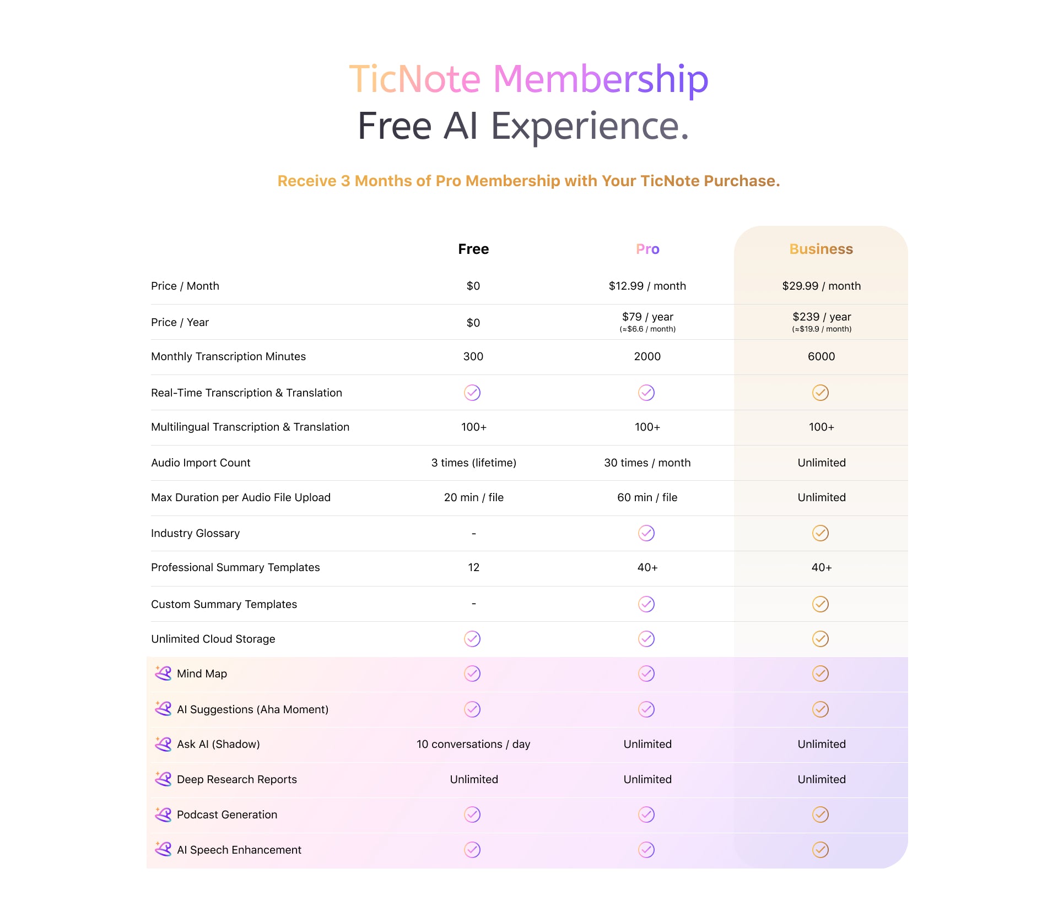Click the Ask AI (Shadow) icon
Screen dimensions: 1058x901
coord(163,743)
